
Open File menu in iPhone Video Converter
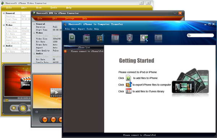coord(9,8)
